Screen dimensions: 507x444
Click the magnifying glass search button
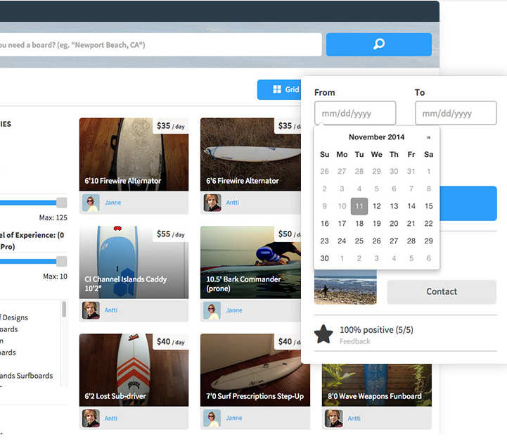pos(378,44)
